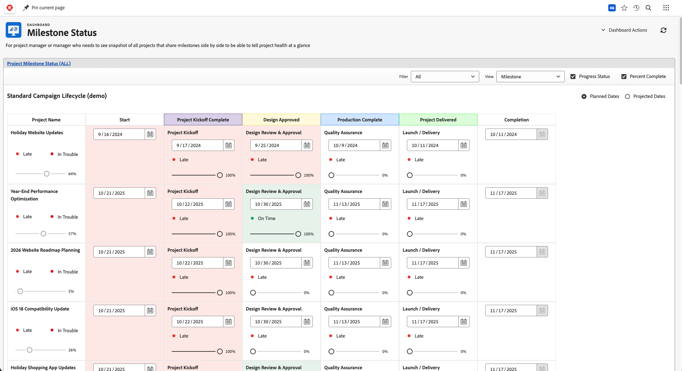The image size is (682, 371).
Task: Open the recent history clock icon
Action: coord(636,8)
